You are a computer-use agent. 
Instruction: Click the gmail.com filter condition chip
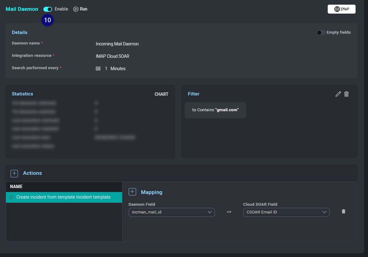coord(215,110)
